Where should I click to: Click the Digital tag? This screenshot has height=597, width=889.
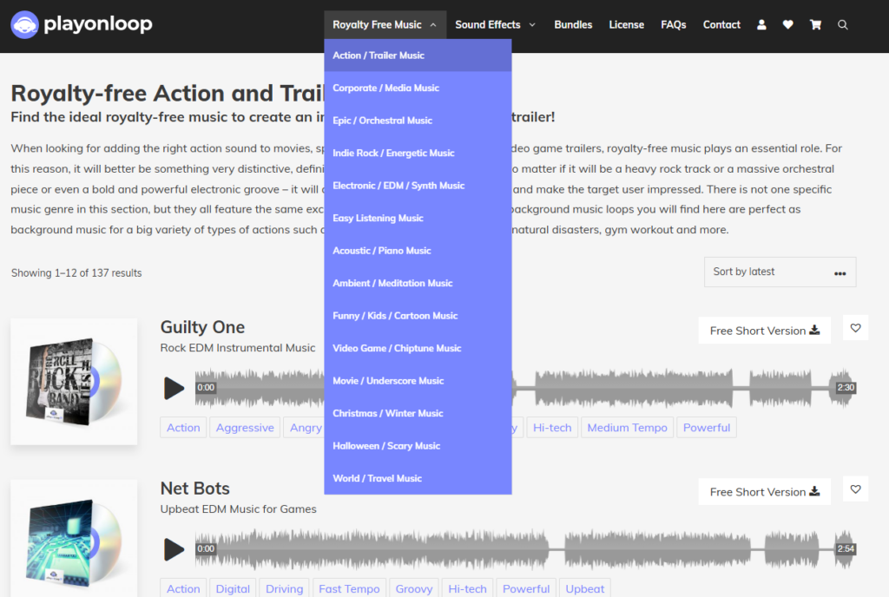[x=233, y=588]
